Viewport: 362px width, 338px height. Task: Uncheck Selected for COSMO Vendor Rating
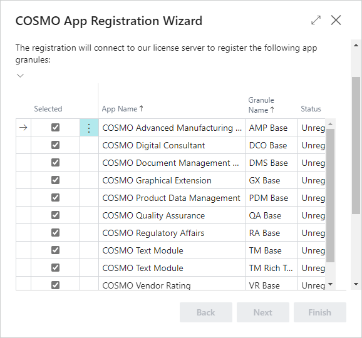(x=55, y=285)
